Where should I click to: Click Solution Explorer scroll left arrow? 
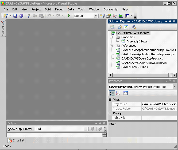pyautogui.click(x=110, y=75)
